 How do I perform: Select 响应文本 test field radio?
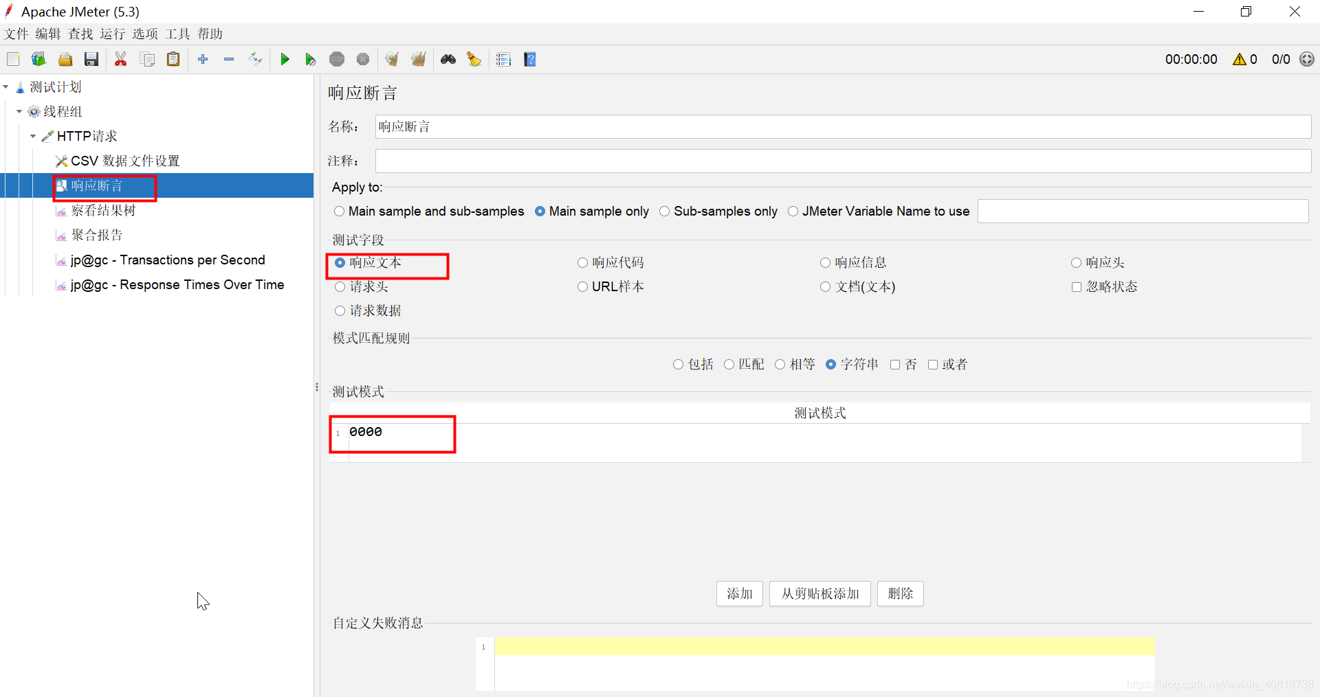click(x=340, y=263)
